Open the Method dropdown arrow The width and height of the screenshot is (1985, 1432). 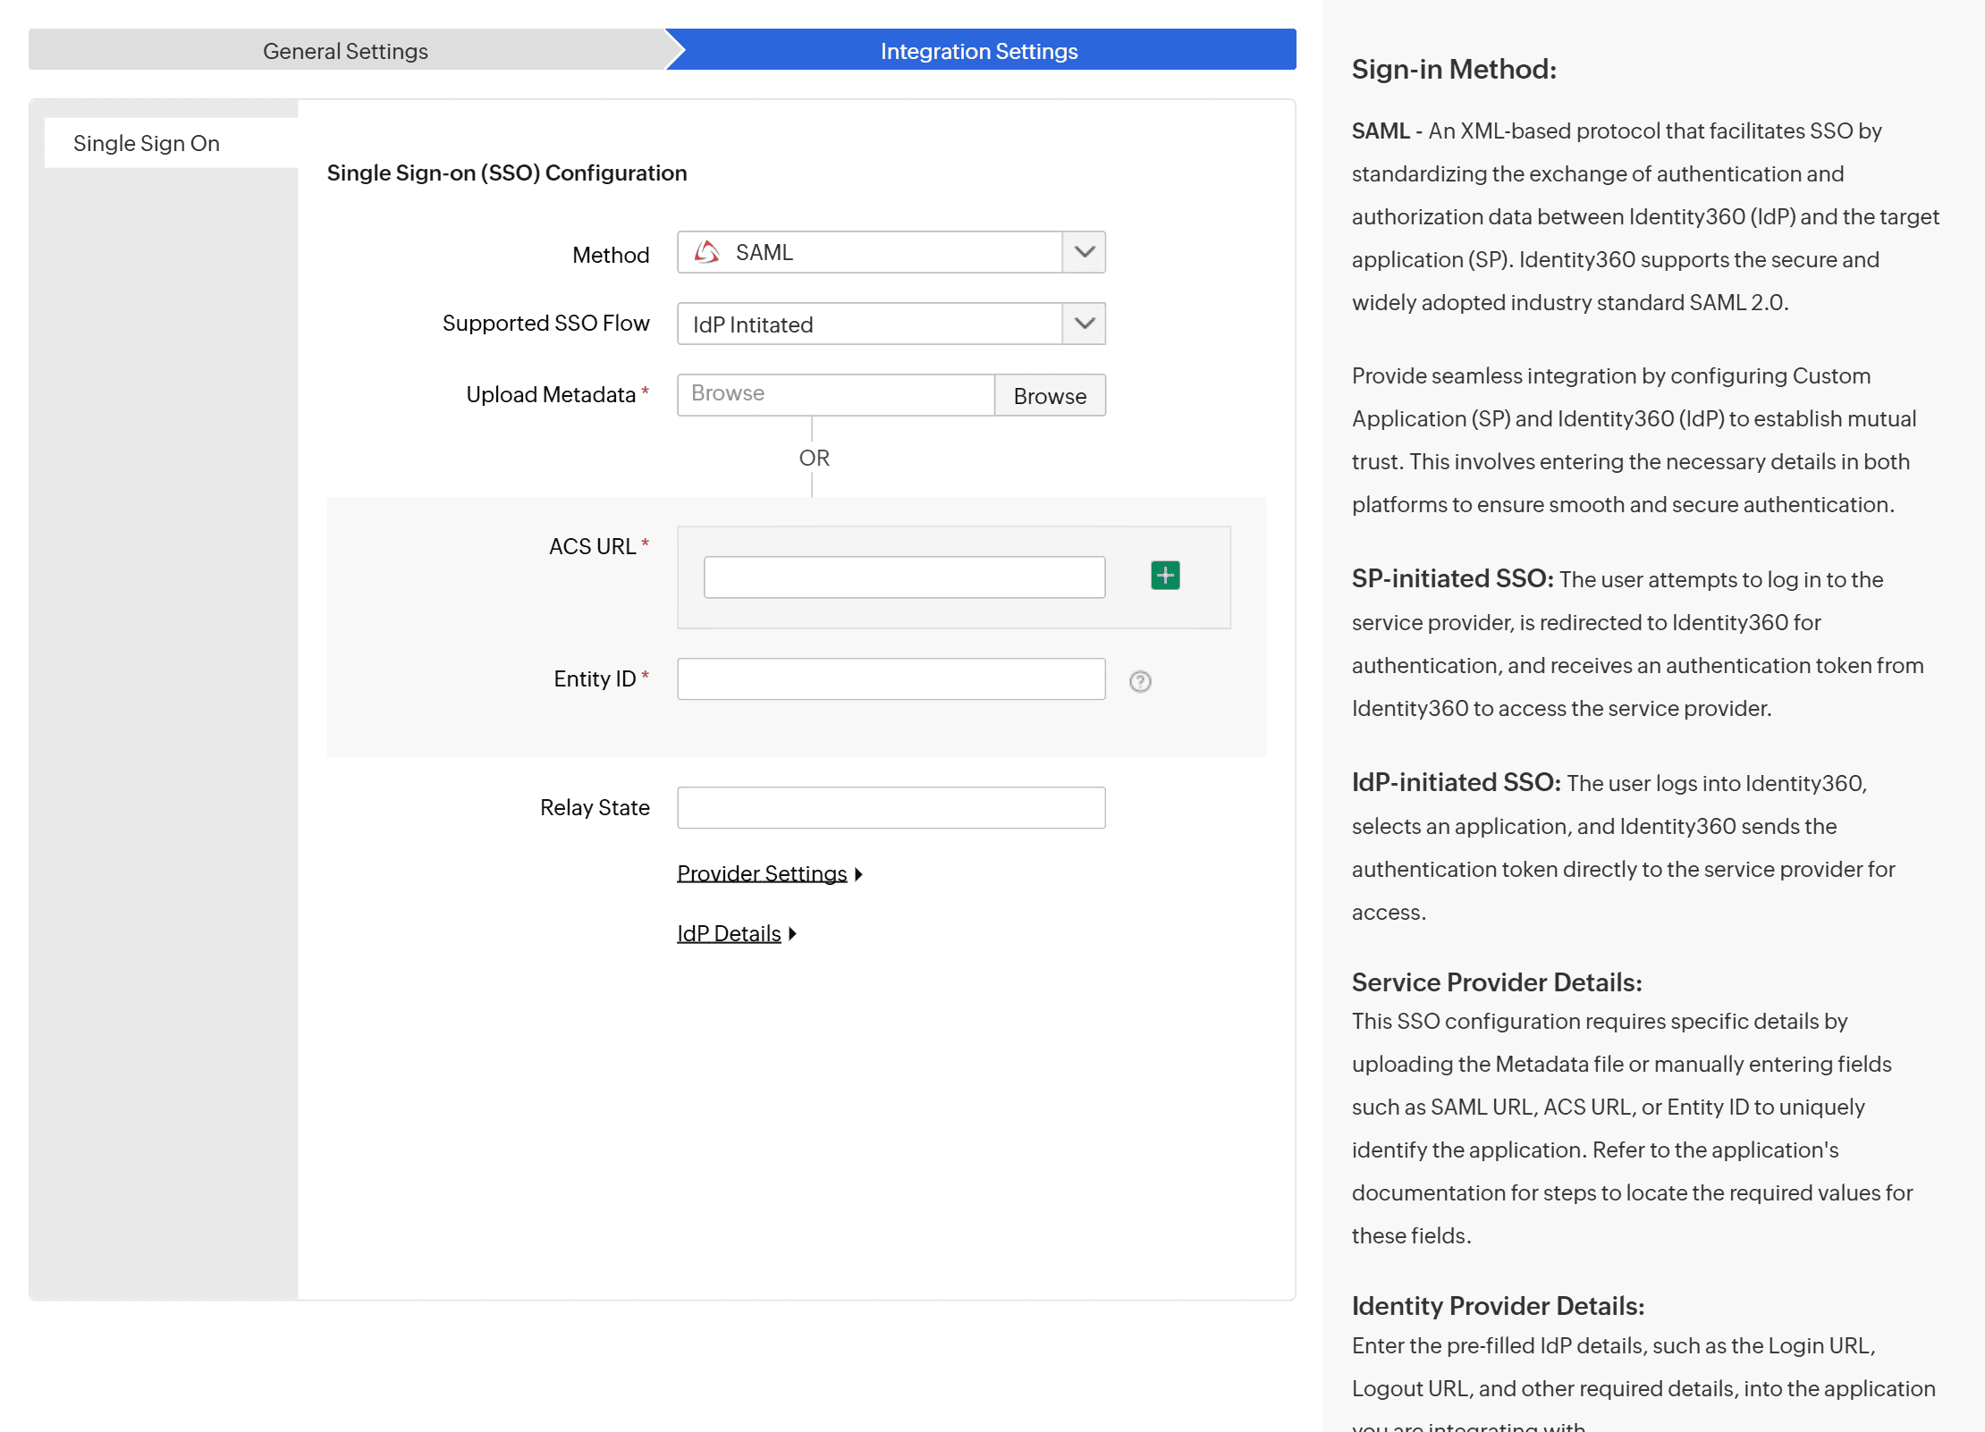tap(1084, 252)
